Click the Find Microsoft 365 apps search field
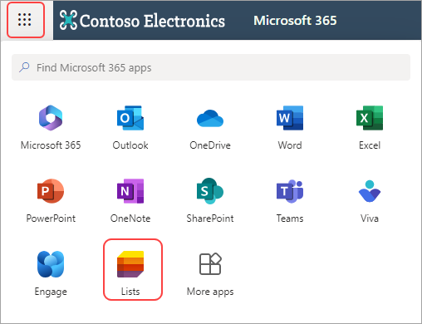Screen dimensions: 422x324 point(211,67)
